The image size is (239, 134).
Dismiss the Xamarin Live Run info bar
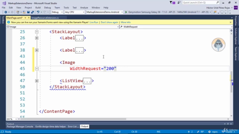coord(230,22)
